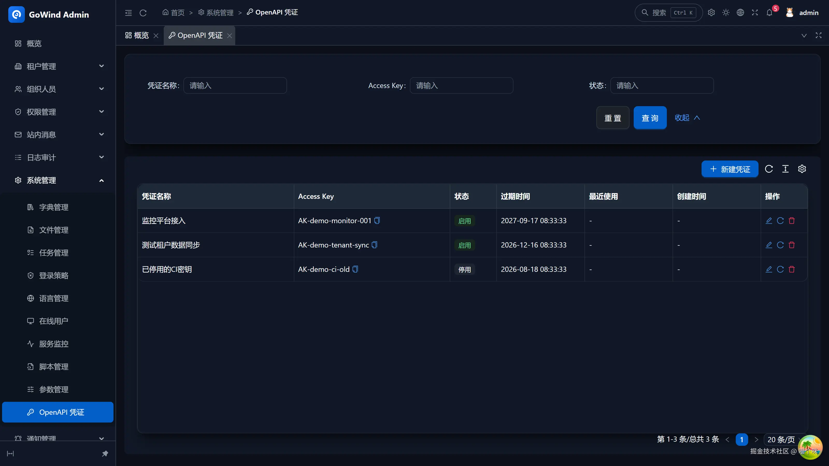829x466 pixels.
Task: Focus the Access Key filter input
Action: coord(461,85)
